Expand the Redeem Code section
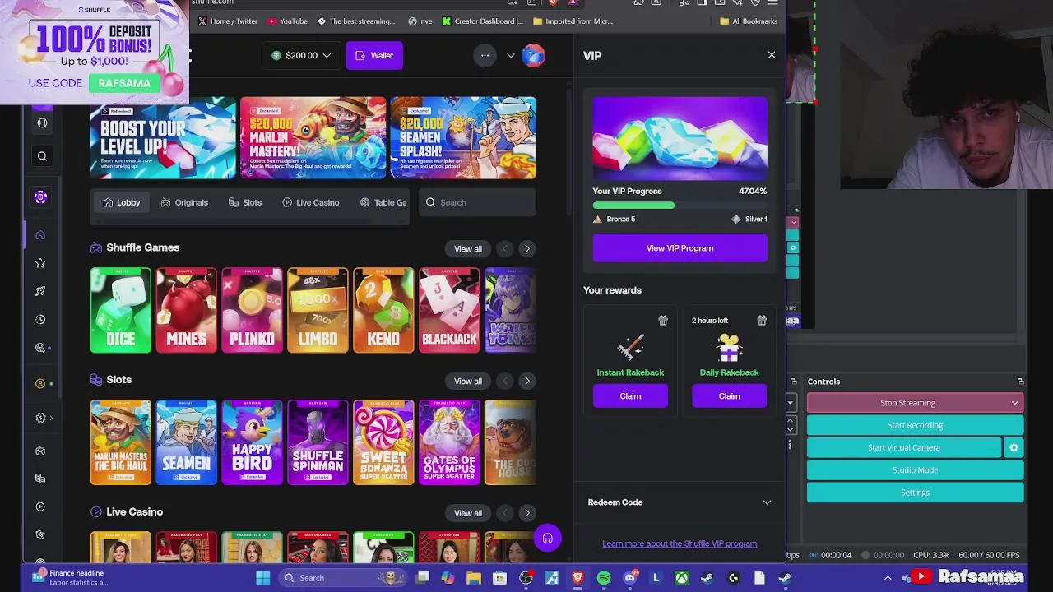Viewport: 1053px width, 592px height. coord(680,502)
